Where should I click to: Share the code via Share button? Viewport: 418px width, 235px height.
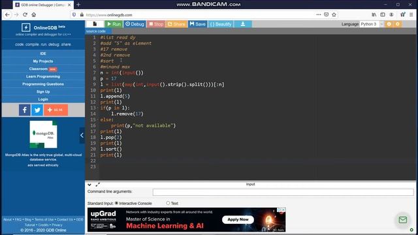pos(176,24)
